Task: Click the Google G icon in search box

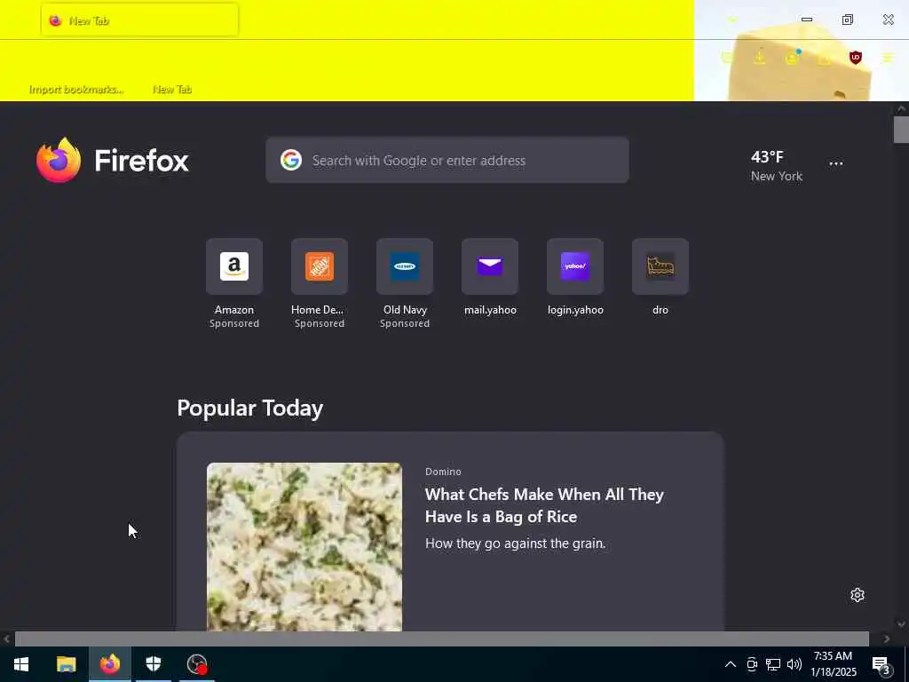Action: click(x=291, y=160)
